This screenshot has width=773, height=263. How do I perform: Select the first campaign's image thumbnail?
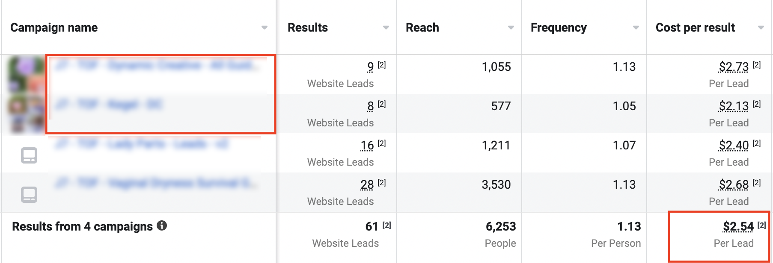coord(26,73)
